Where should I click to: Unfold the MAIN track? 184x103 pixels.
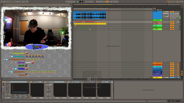(154, 22)
